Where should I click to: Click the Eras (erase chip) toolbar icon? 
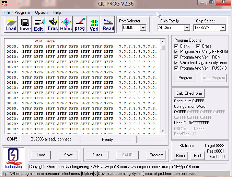pyautogui.click(x=53, y=24)
